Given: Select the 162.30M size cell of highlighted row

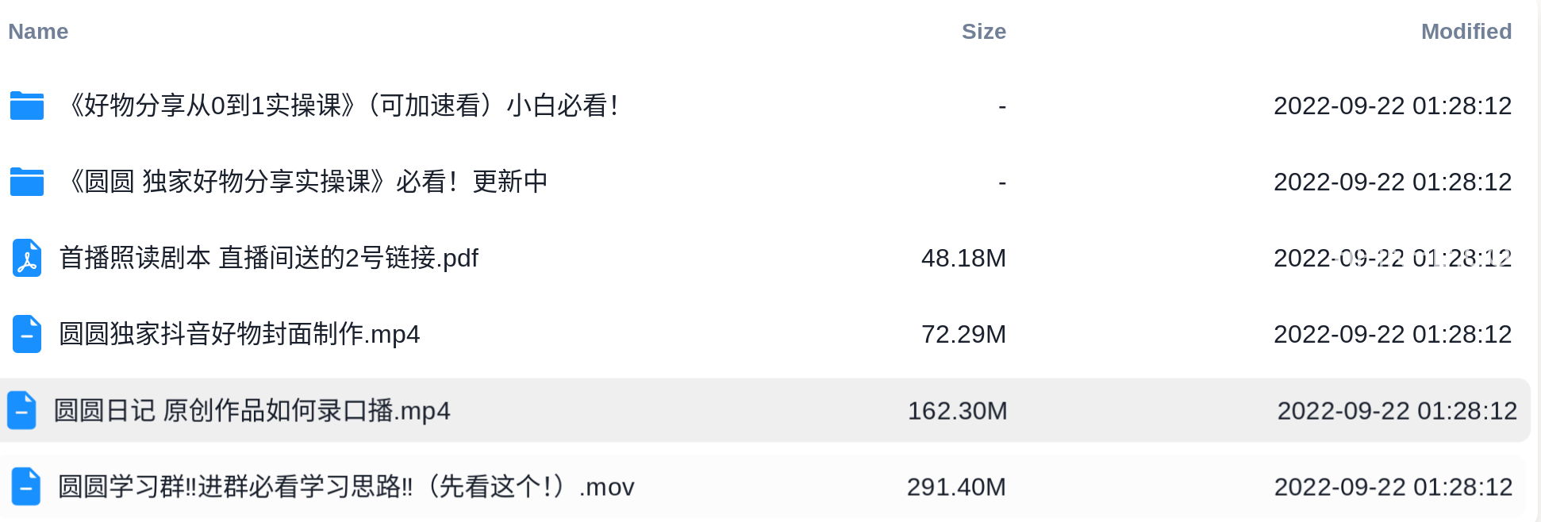Looking at the screenshot, I should pos(958,410).
